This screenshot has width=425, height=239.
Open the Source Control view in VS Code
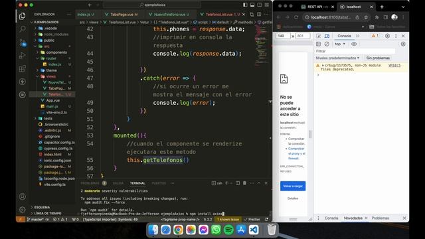click(x=22, y=42)
